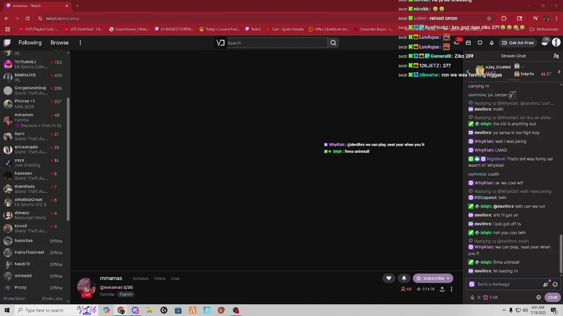Open the channel Videos tab
This screenshot has height=316, width=563.
coord(160,278)
